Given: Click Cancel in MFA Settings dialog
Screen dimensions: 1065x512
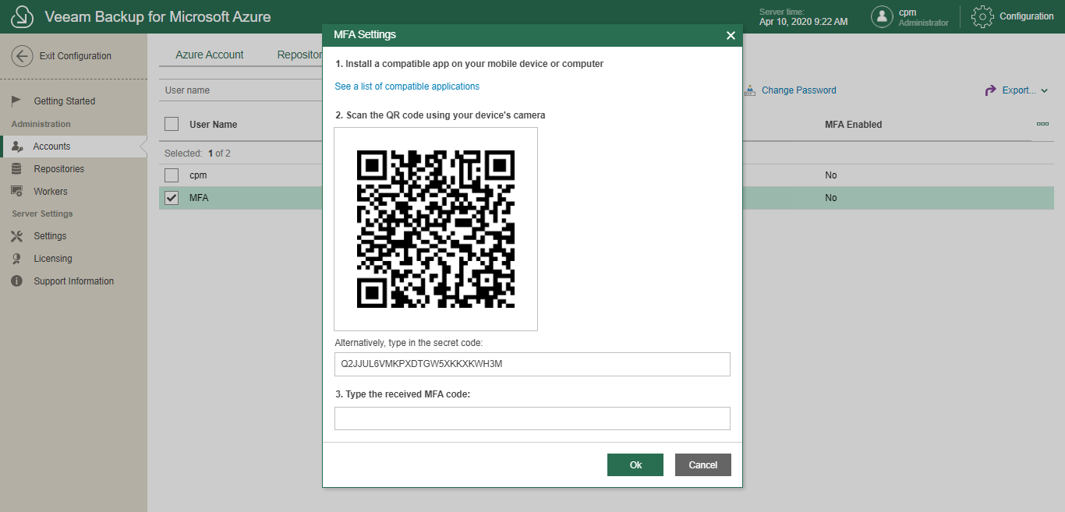Looking at the screenshot, I should click(x=702, y=464).
